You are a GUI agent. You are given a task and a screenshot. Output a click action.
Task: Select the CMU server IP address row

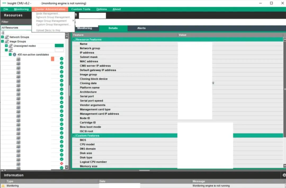(178, 66)
